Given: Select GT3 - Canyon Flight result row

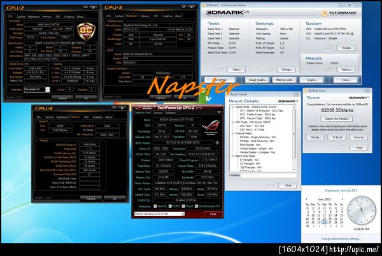Looking at the screenshot, I should 258,118.
